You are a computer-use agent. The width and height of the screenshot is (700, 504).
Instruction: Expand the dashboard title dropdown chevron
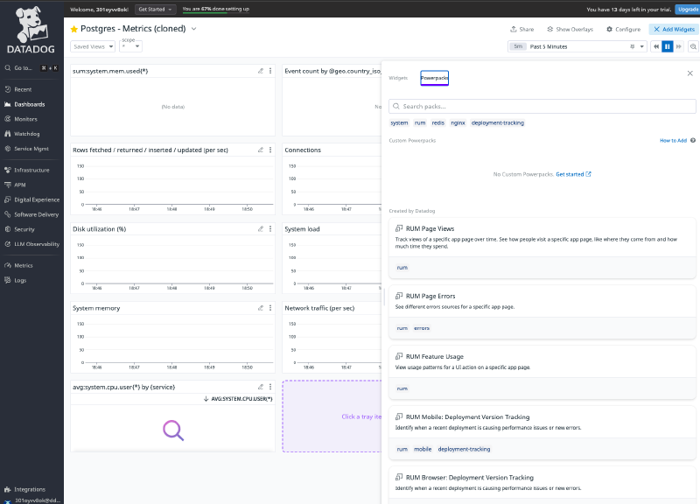coord(194,29)
